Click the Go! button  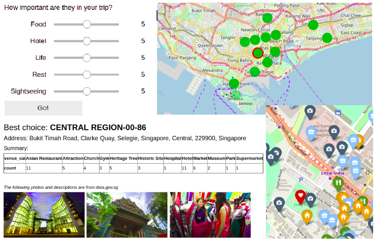tap(43, 108)
